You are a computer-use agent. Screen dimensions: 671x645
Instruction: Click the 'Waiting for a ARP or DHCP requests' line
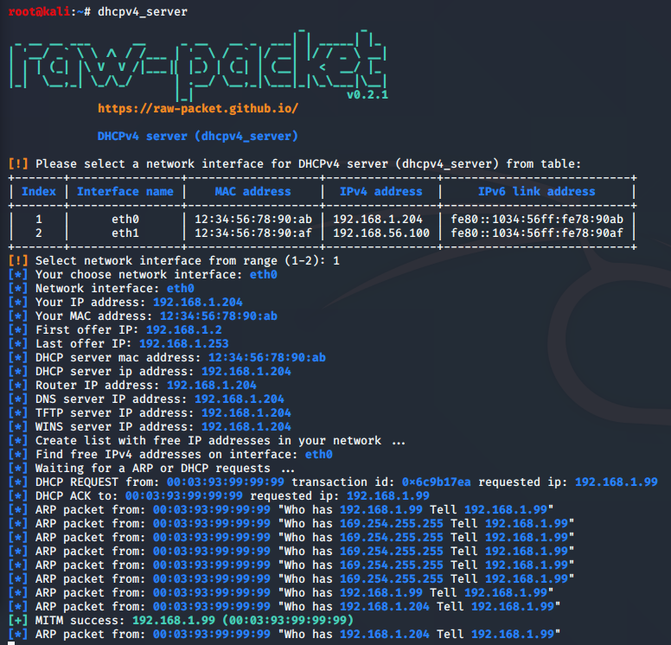tap(151, 469)
